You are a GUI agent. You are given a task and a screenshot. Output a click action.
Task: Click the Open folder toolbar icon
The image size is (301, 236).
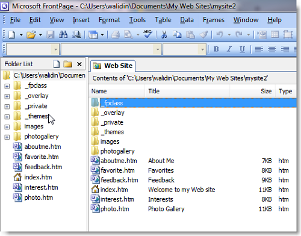(31, 35)
